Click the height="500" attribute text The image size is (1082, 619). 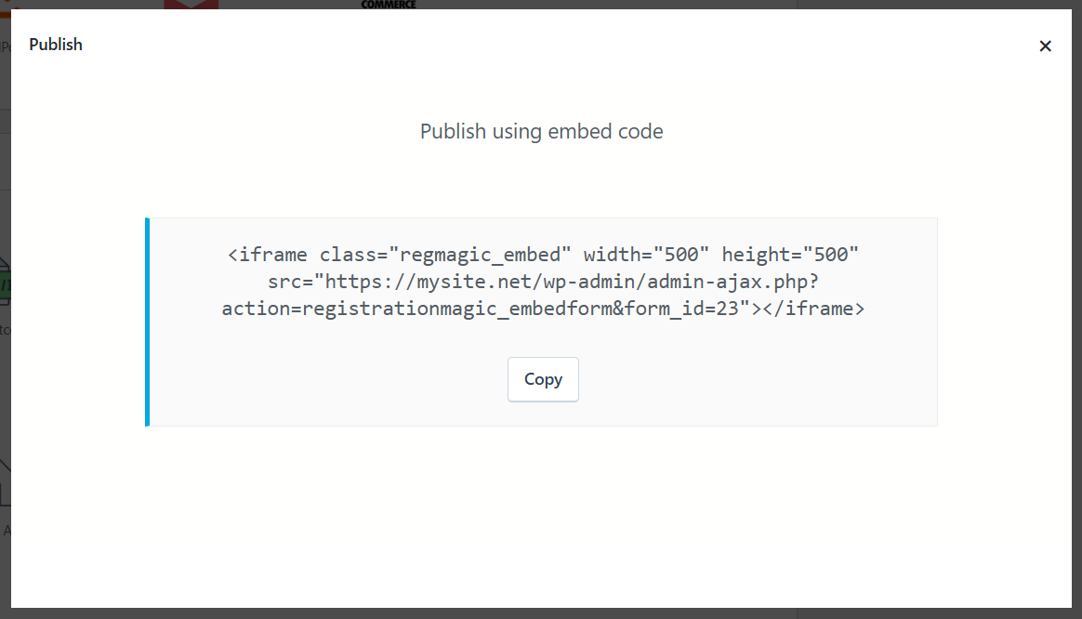(790, 254)
